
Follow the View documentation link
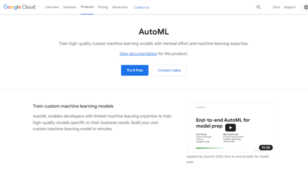[x=138, y=54]
